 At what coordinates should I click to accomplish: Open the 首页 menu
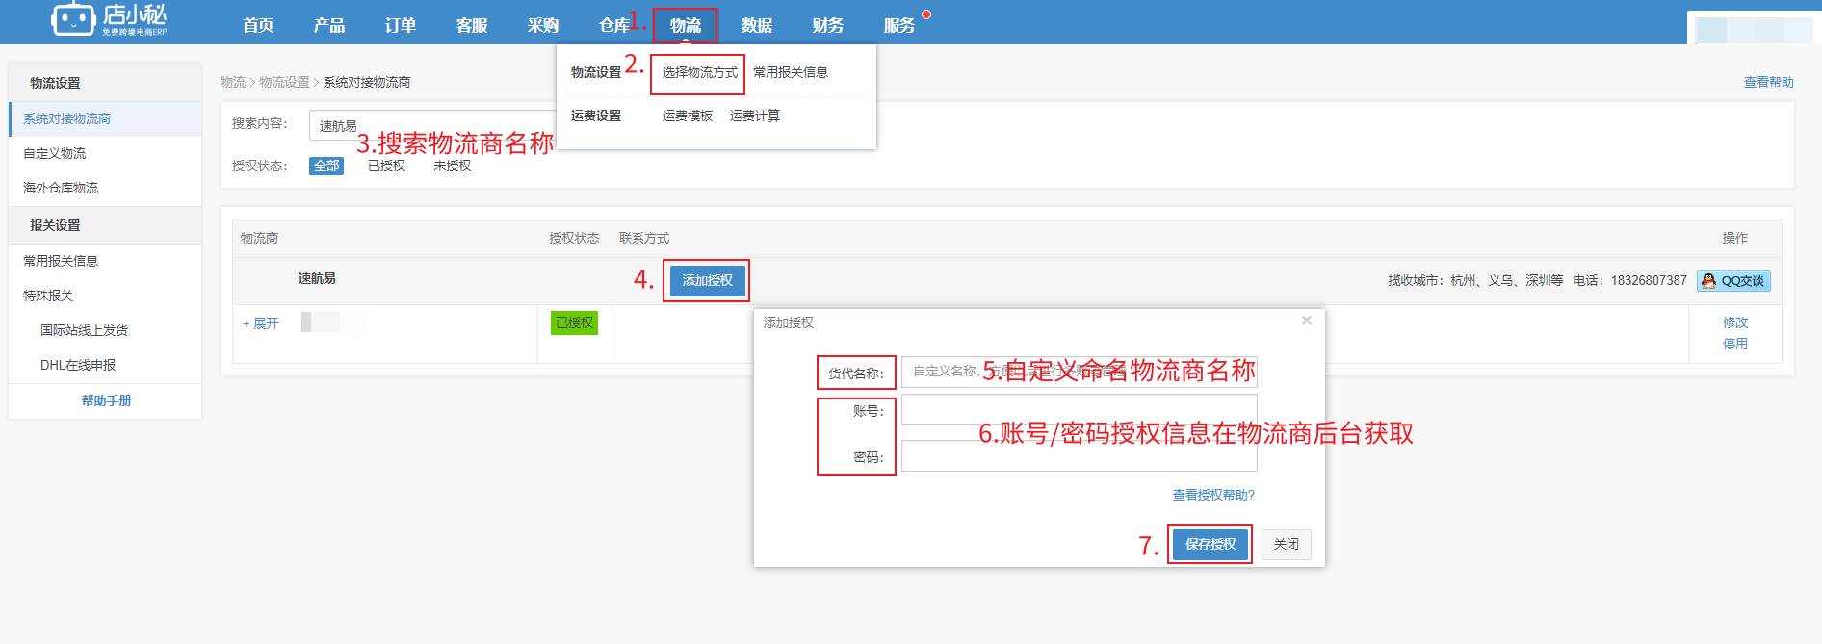coord(258,25)
